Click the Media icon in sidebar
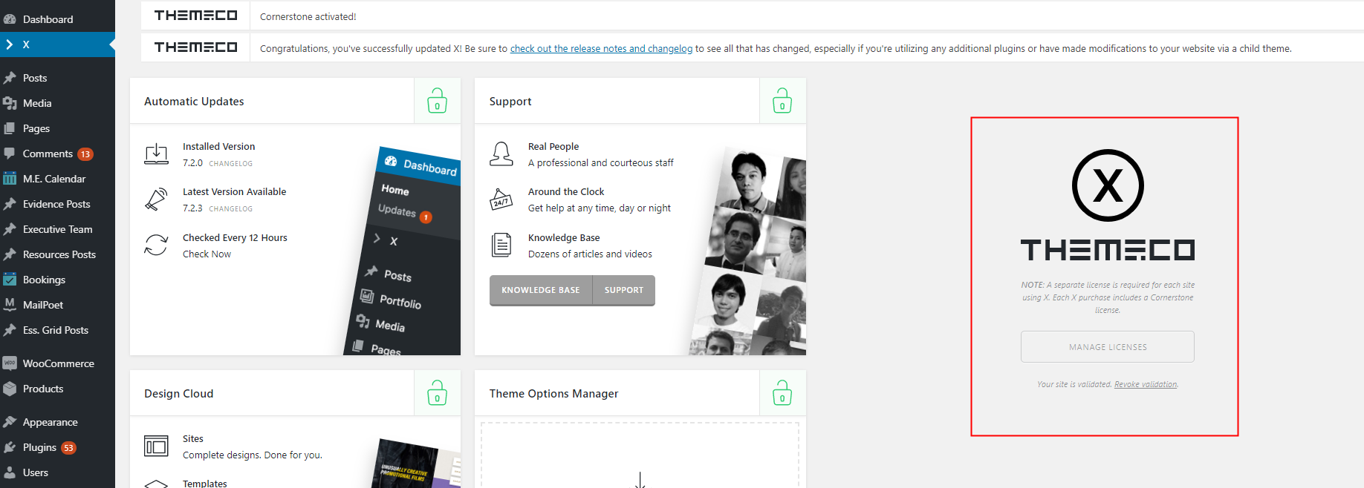This screenshot has height=488, width=1364. click(10, 103)
